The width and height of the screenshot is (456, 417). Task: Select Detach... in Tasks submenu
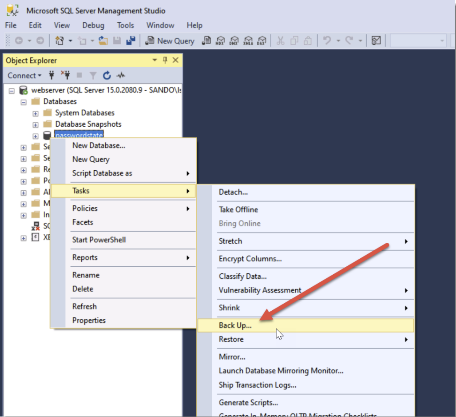pos(305,192)
